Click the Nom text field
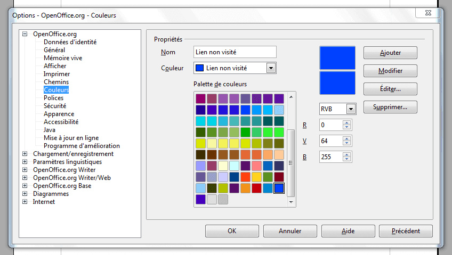The width and height of the screenshot is (452, 255). click(235, 52)
